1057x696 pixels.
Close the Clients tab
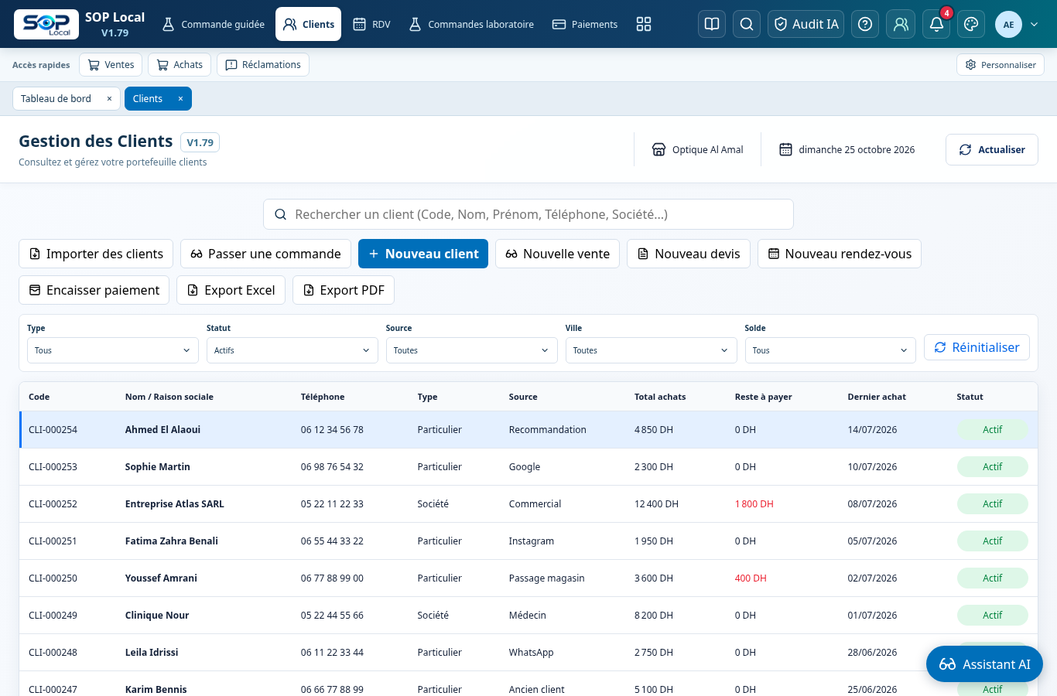180,99
